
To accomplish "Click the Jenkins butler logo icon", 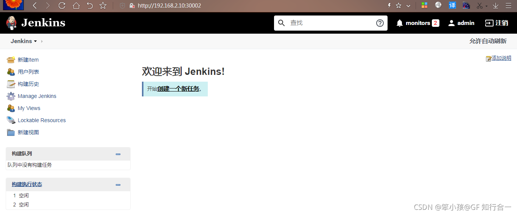I will [11, 23].
